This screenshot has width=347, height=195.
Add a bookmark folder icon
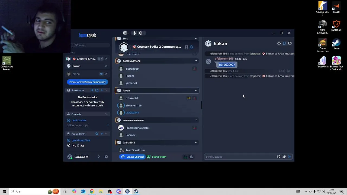(97, 90)
